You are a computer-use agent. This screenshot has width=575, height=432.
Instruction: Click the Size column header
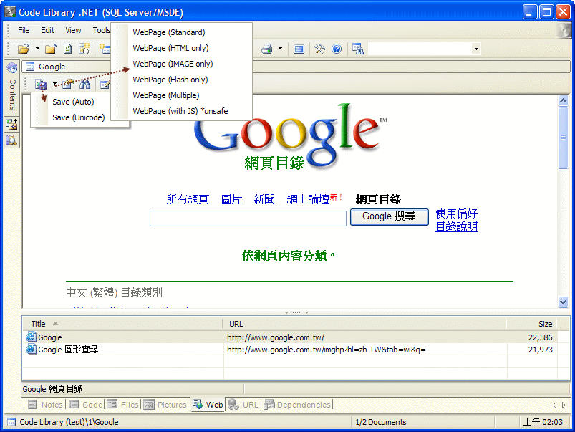tap(532, 324)
